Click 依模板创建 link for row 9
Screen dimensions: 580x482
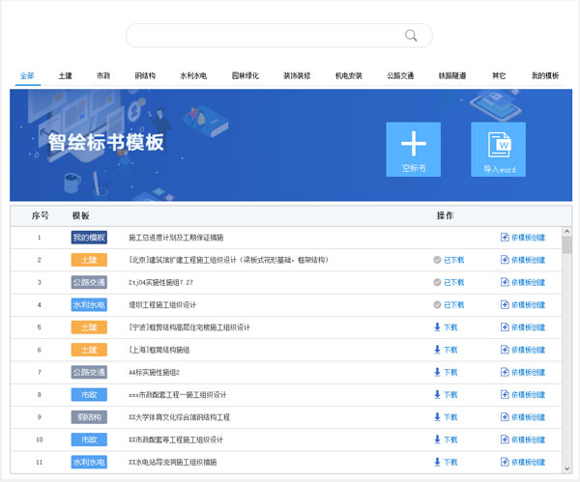click(x=528, y=417)
